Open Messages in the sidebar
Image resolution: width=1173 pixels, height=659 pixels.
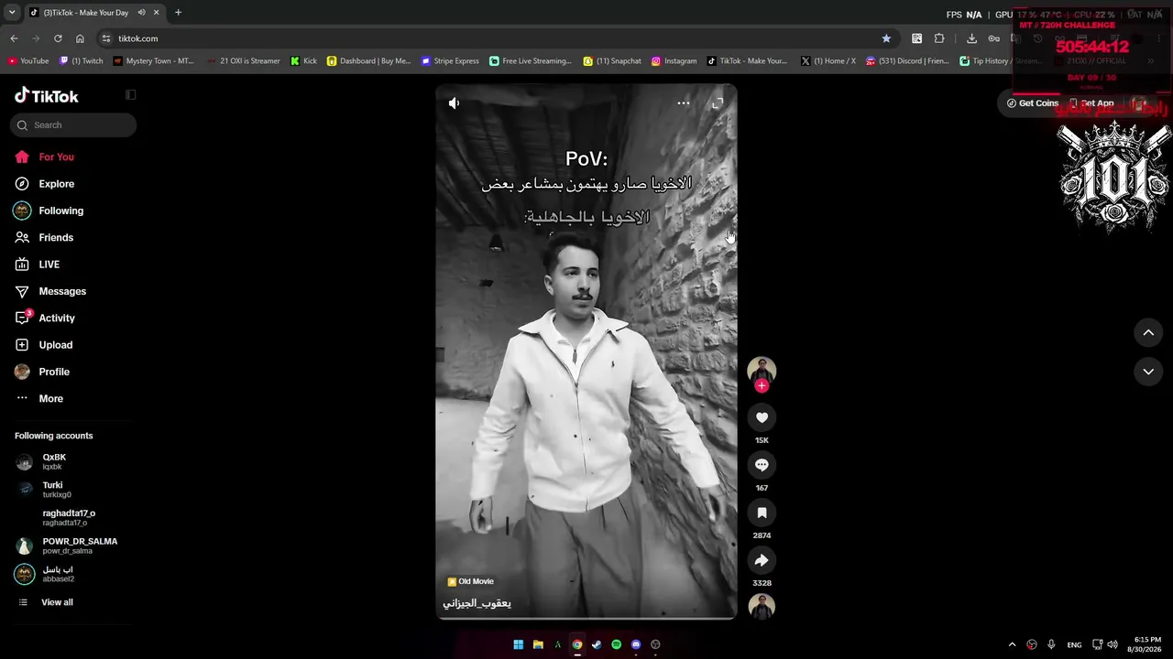pyautogui.click(x=50, y=291)
